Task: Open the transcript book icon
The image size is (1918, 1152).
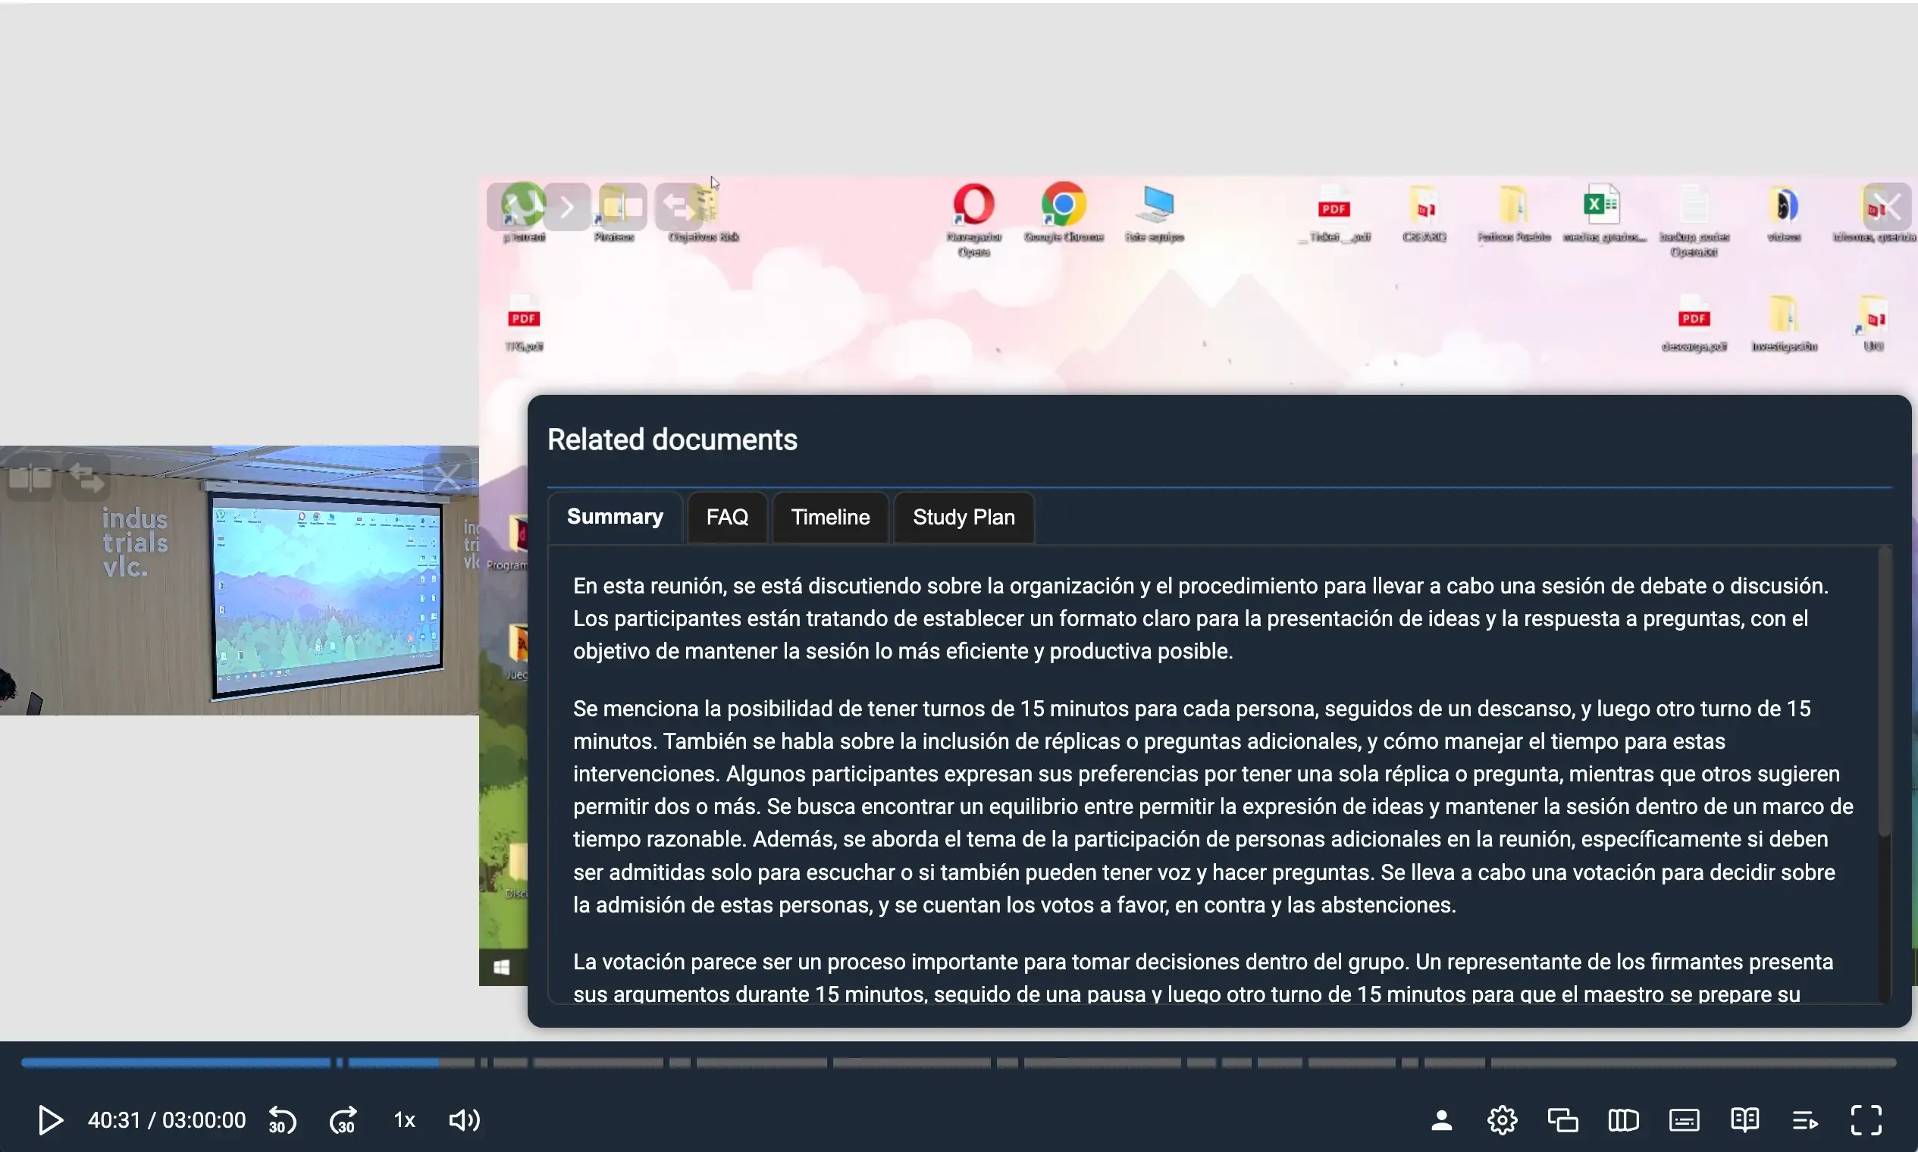Action: coord(1744,1119)
